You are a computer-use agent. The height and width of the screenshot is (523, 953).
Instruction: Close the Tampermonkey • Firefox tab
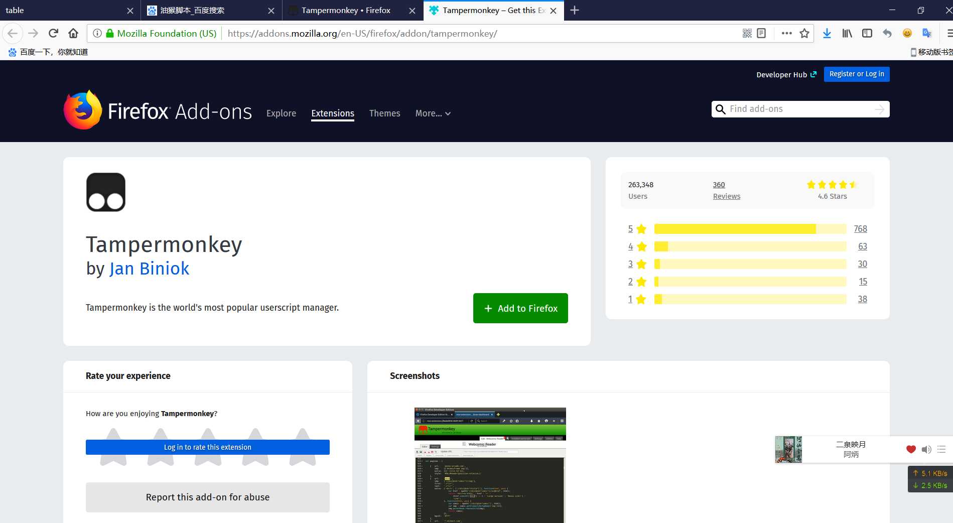coord(412,11)
